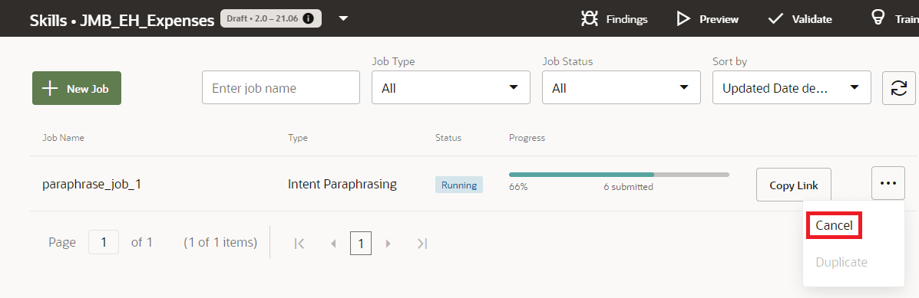Viewport: 919px width, 298px height.
Task: Click the Findings bug icon
Action: pos(589,18)
